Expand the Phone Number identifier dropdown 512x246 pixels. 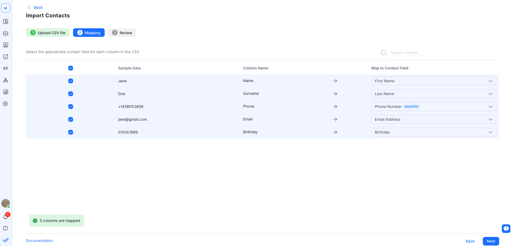click(434, 107)
